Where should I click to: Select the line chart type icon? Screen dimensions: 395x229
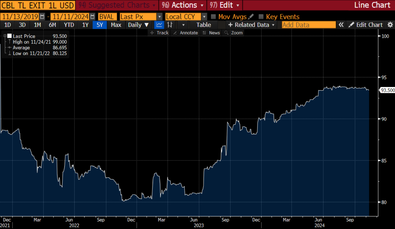[159, 25]
